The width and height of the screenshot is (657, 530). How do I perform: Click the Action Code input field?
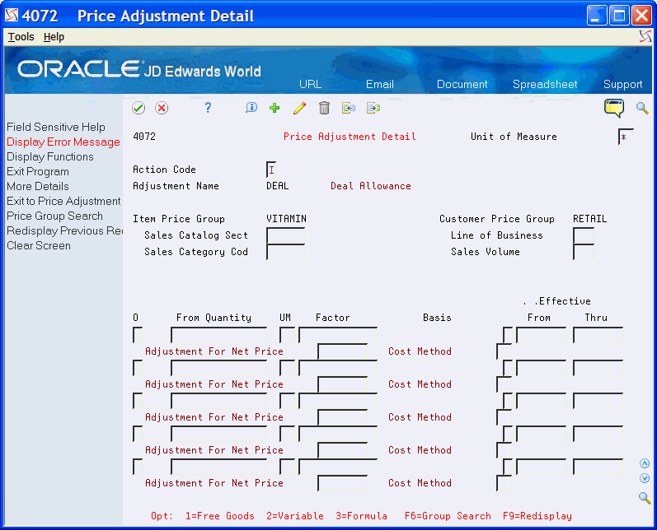click(x=271, y=170)
